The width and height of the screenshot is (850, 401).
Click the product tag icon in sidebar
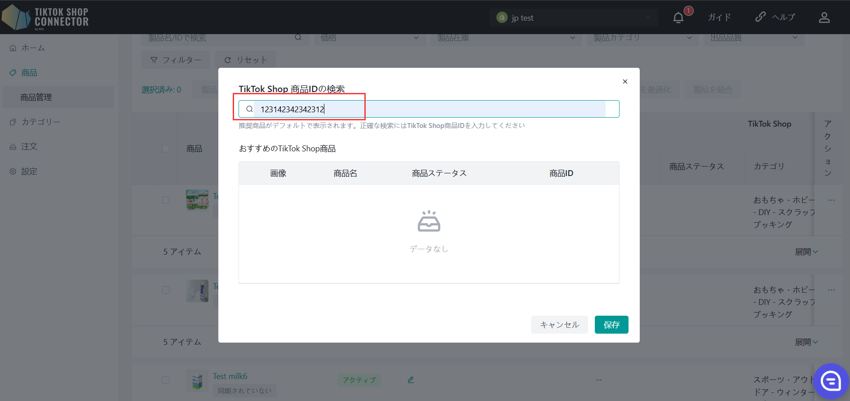[x=13, y=73]
